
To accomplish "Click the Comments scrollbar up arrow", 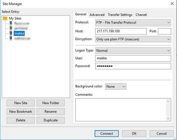I will coord(168,101).
